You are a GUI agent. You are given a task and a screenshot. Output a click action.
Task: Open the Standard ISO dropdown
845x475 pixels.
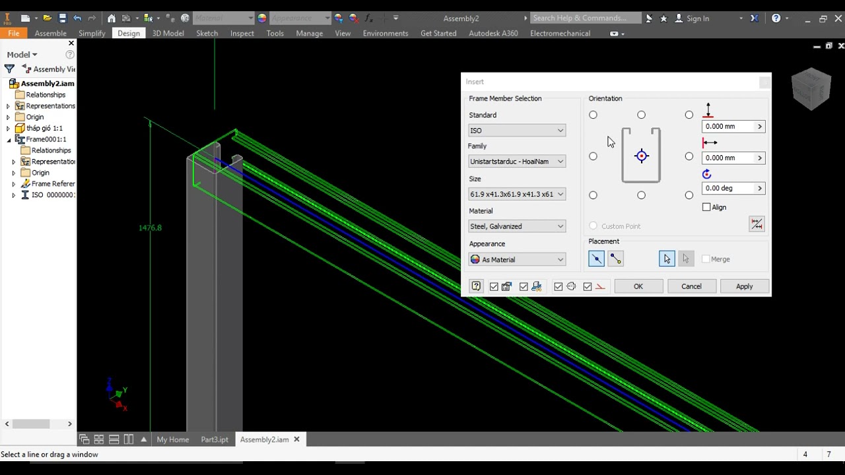point(517,131)
